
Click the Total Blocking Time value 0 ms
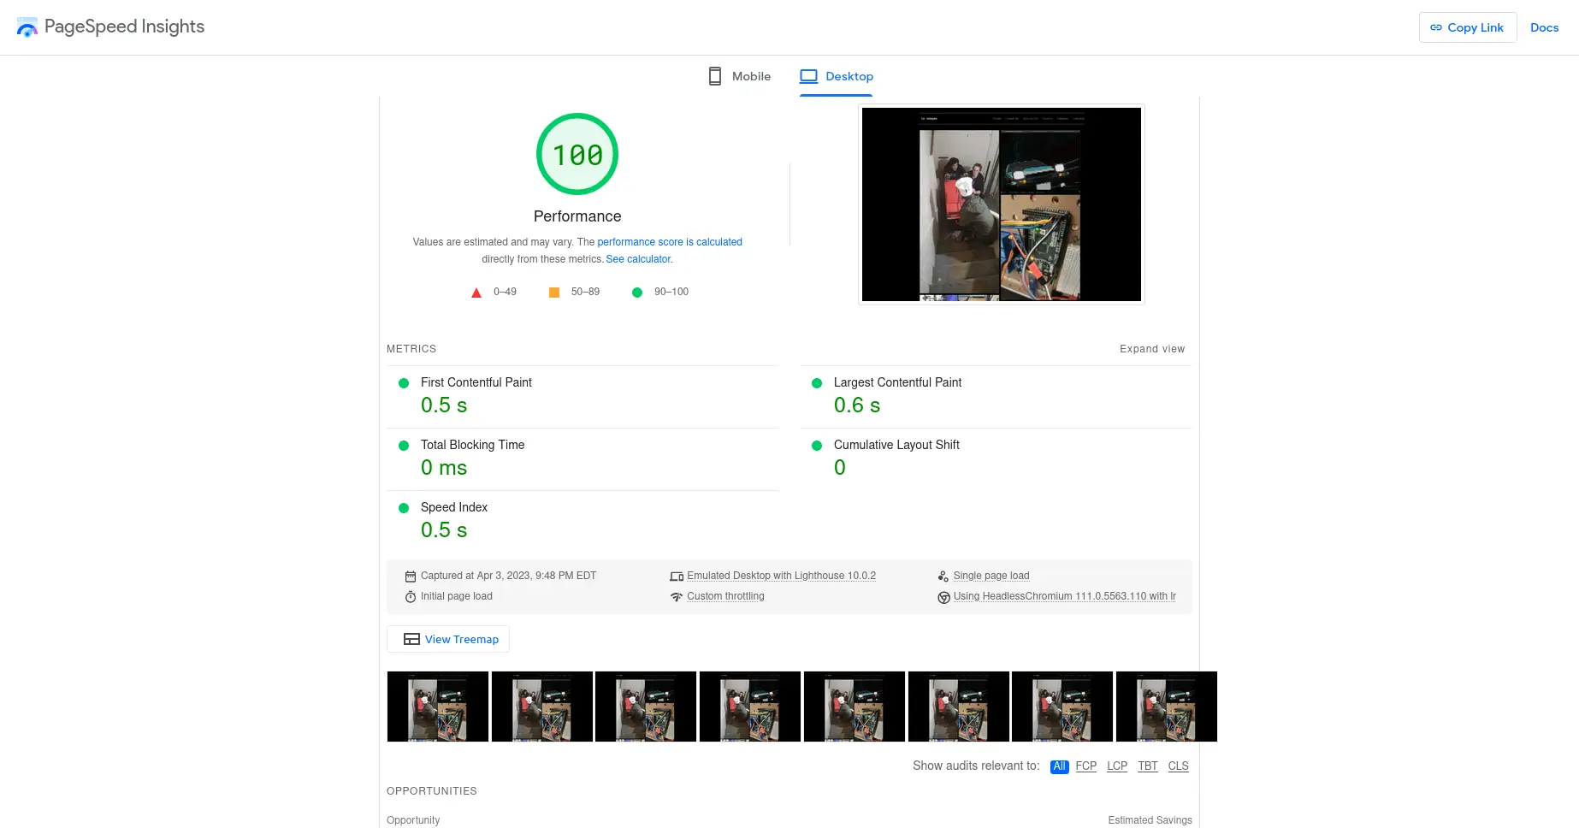pyautogui.click(x=444, y=468)
